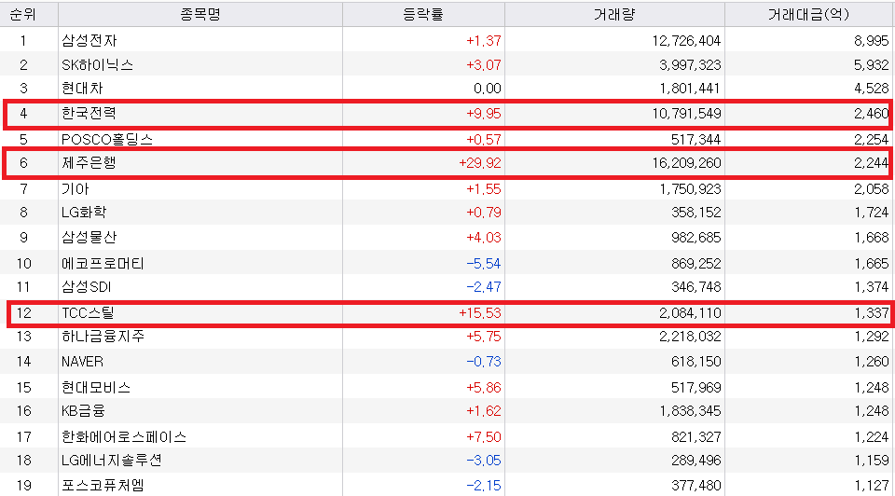
Task: Click the 하나금융지주 stock name
Action: pyautogui.click(x=103, y=337)
